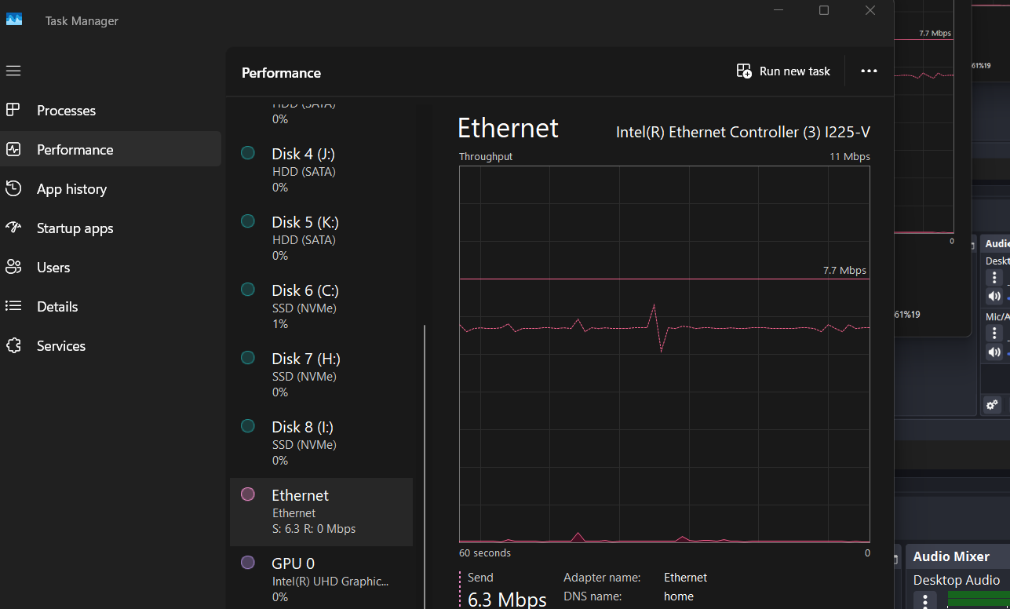
Task: Click Run new task button
Action: point(783,71)
